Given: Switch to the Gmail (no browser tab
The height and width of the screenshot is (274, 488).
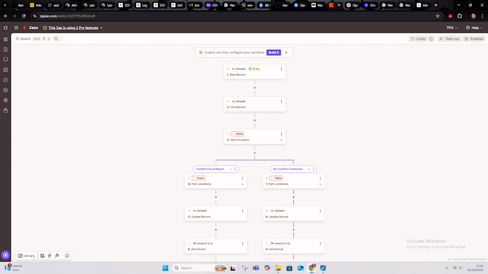Looking at the screenshot, I should (194, 5).
